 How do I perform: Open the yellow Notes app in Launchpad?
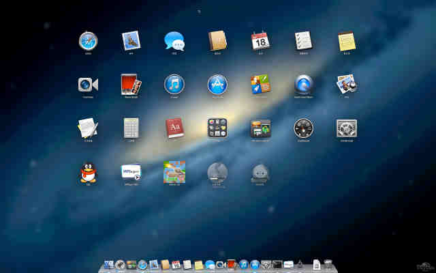click(x=347, y=41)
